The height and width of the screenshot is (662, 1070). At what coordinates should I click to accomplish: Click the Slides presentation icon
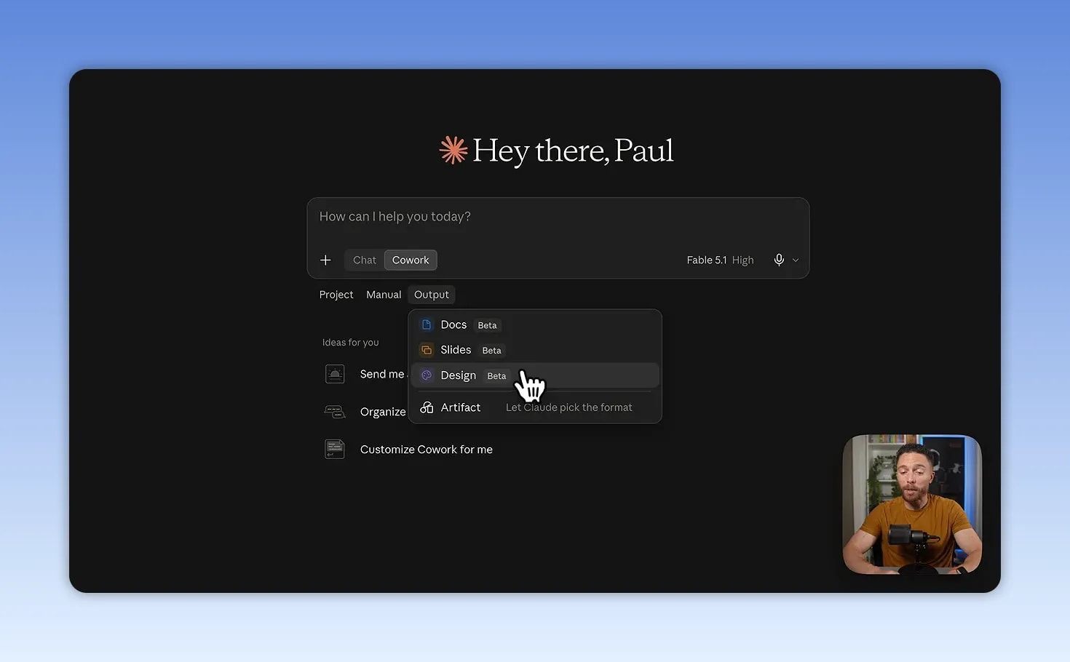coord(427,350)
